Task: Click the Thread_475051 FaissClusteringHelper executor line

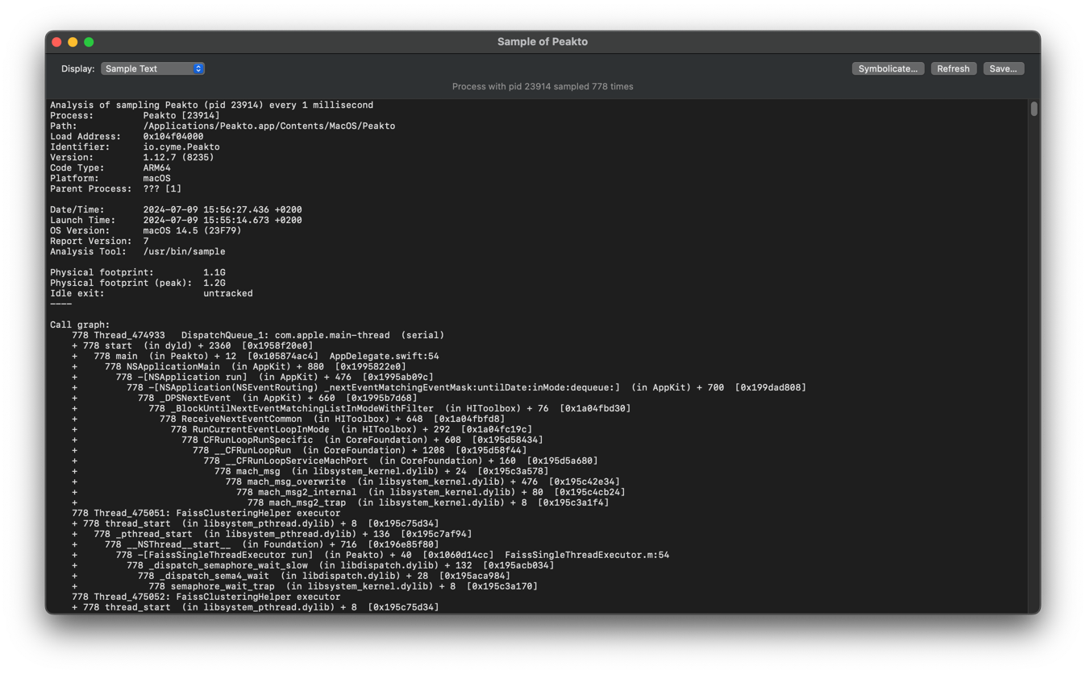Action: point(206,513)
